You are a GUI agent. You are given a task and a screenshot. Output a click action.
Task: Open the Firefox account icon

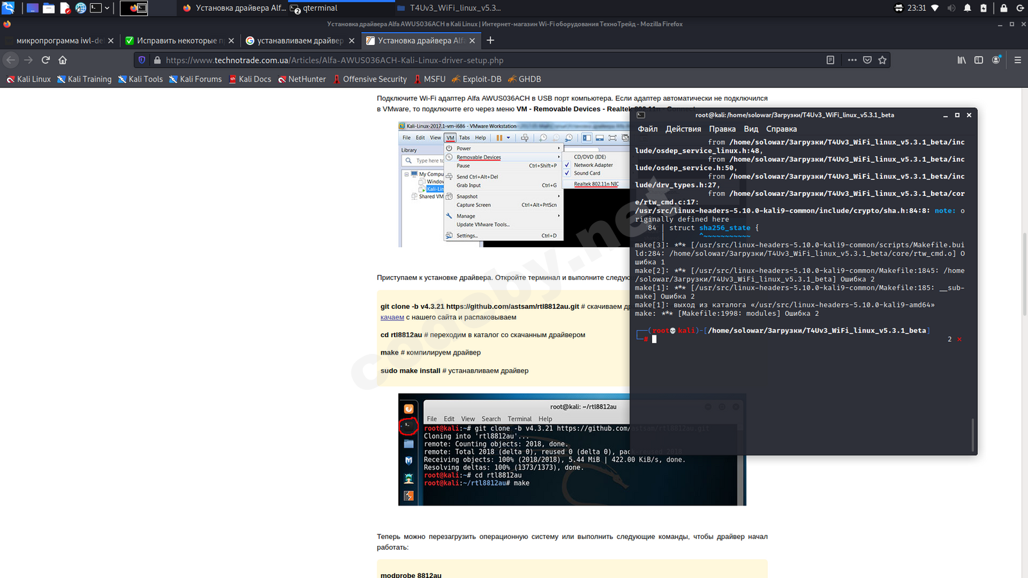996,60
